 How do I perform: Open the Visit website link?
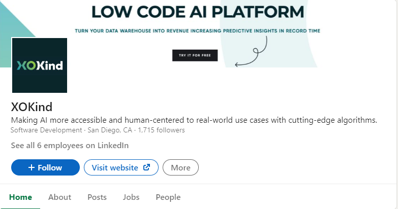tap(121, 167)
